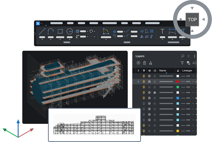This screenshot has height=142, width=212.
Task: Click the blue arrow marking the current red layer
Action: pyautogui.click(x=138, y=81)
